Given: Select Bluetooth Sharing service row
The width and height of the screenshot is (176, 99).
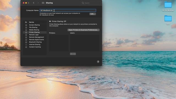Looking at the screenshot, I should click(35, 42).
